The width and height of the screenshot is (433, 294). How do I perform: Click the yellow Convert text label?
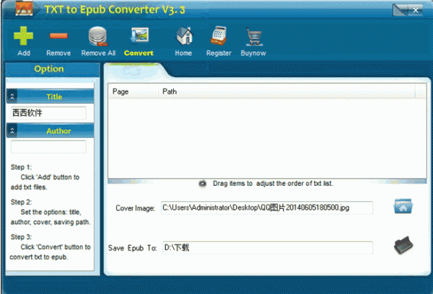point(139,53)
